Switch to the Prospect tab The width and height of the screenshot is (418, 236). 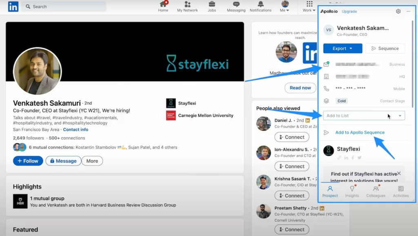[x=330, y=192]
